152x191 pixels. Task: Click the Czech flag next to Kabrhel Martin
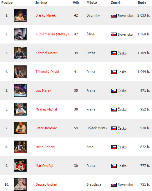pos(114,53)
